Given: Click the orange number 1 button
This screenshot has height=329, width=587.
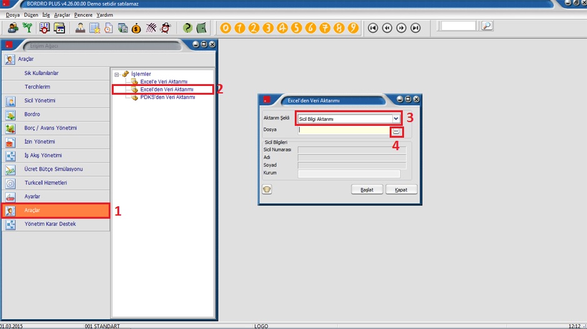Looking at the screenshot, I should coord(240,28).
